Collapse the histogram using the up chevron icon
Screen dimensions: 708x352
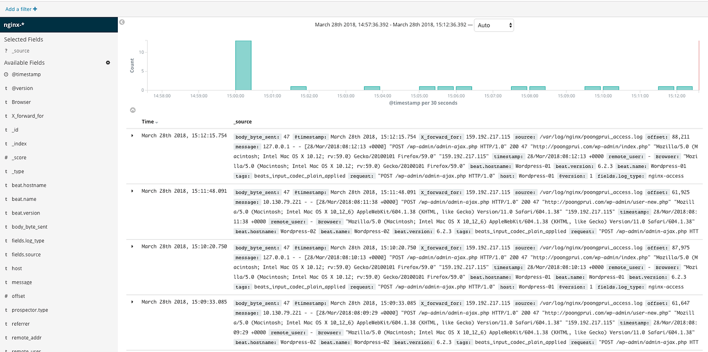tap(132, 110)
